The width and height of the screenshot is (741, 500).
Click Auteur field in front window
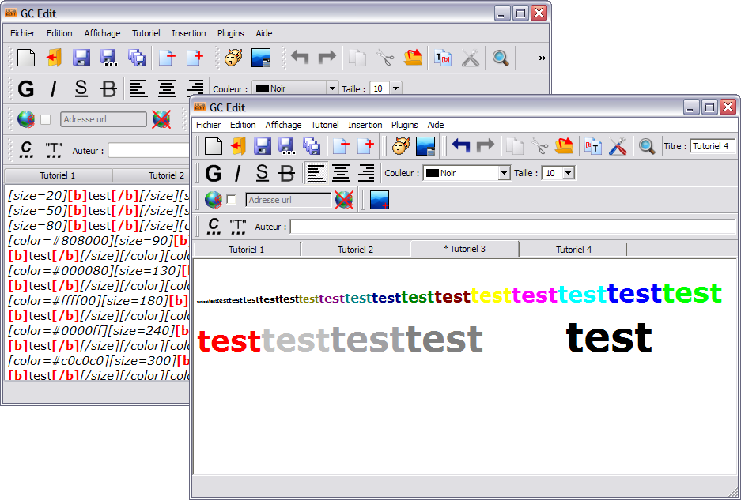[x=512, y=227]
